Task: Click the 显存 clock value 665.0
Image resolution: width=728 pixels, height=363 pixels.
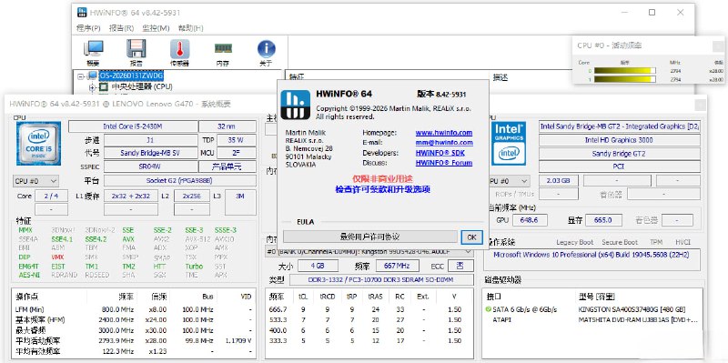Action: coord(603,220)
